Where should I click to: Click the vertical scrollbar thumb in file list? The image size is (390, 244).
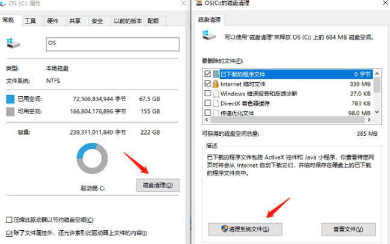[377, 85]
